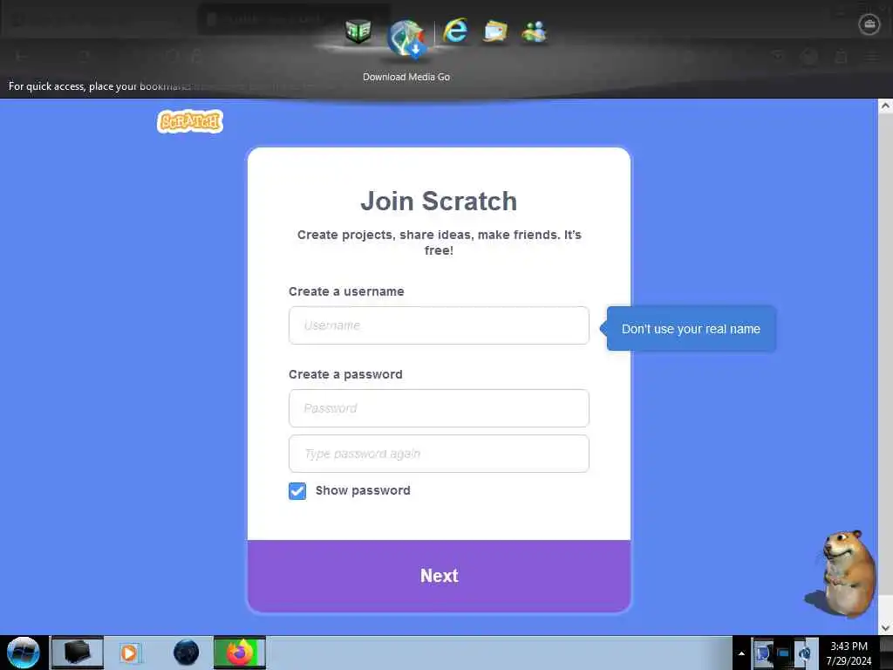Click the Download Media Go label
The width and height of the screenshot is (893, 670).
[406, 77]
